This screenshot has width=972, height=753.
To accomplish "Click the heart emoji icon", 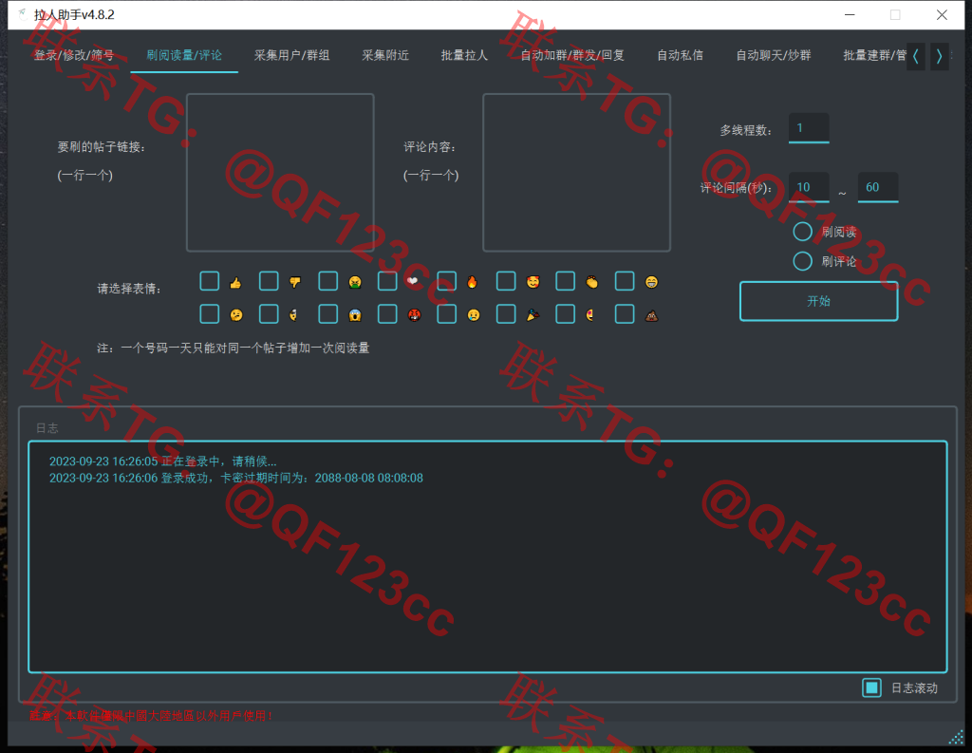I will pos(412,282).
